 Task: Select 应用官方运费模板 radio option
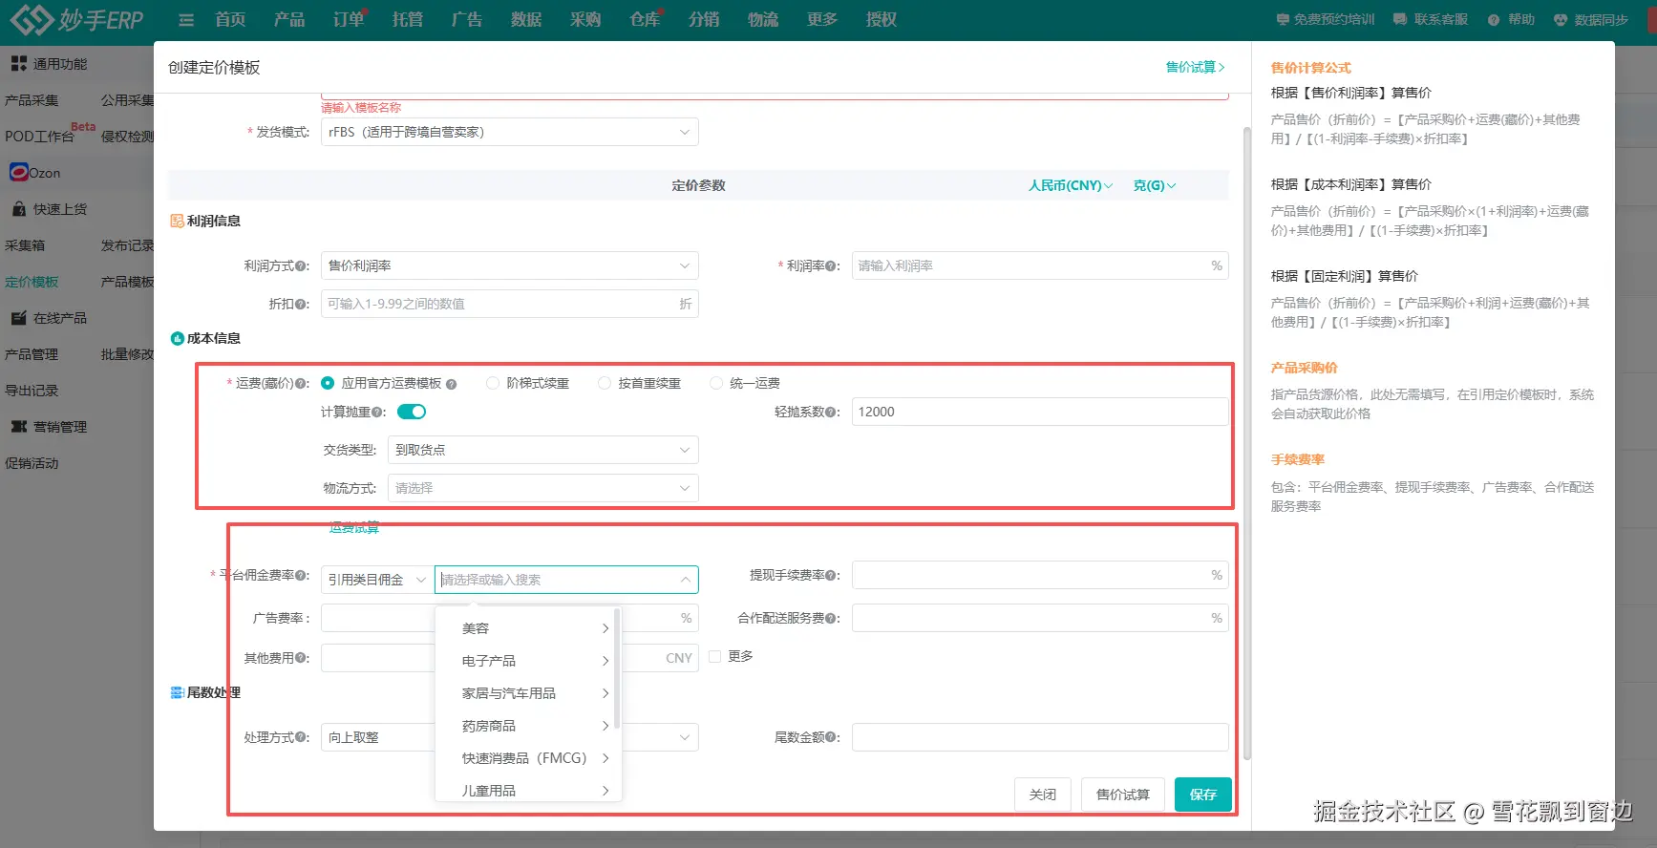328,383
